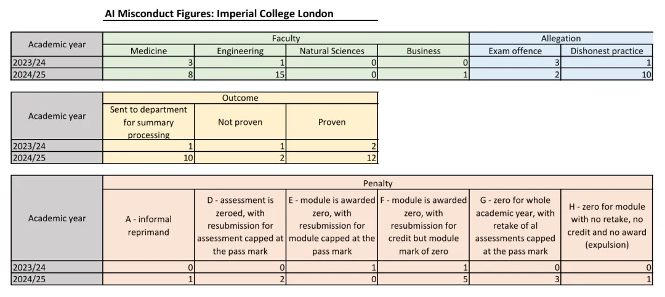Select the F penalty cell showing 5
The width and height of the screenshot is (665, 297).
pos(424,279)
